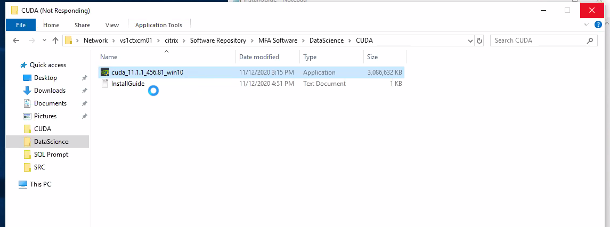The width and height of the screenshot is (610, 227).
Task: Close the CUDA Explorer window
Action: (x=592, y=10)
